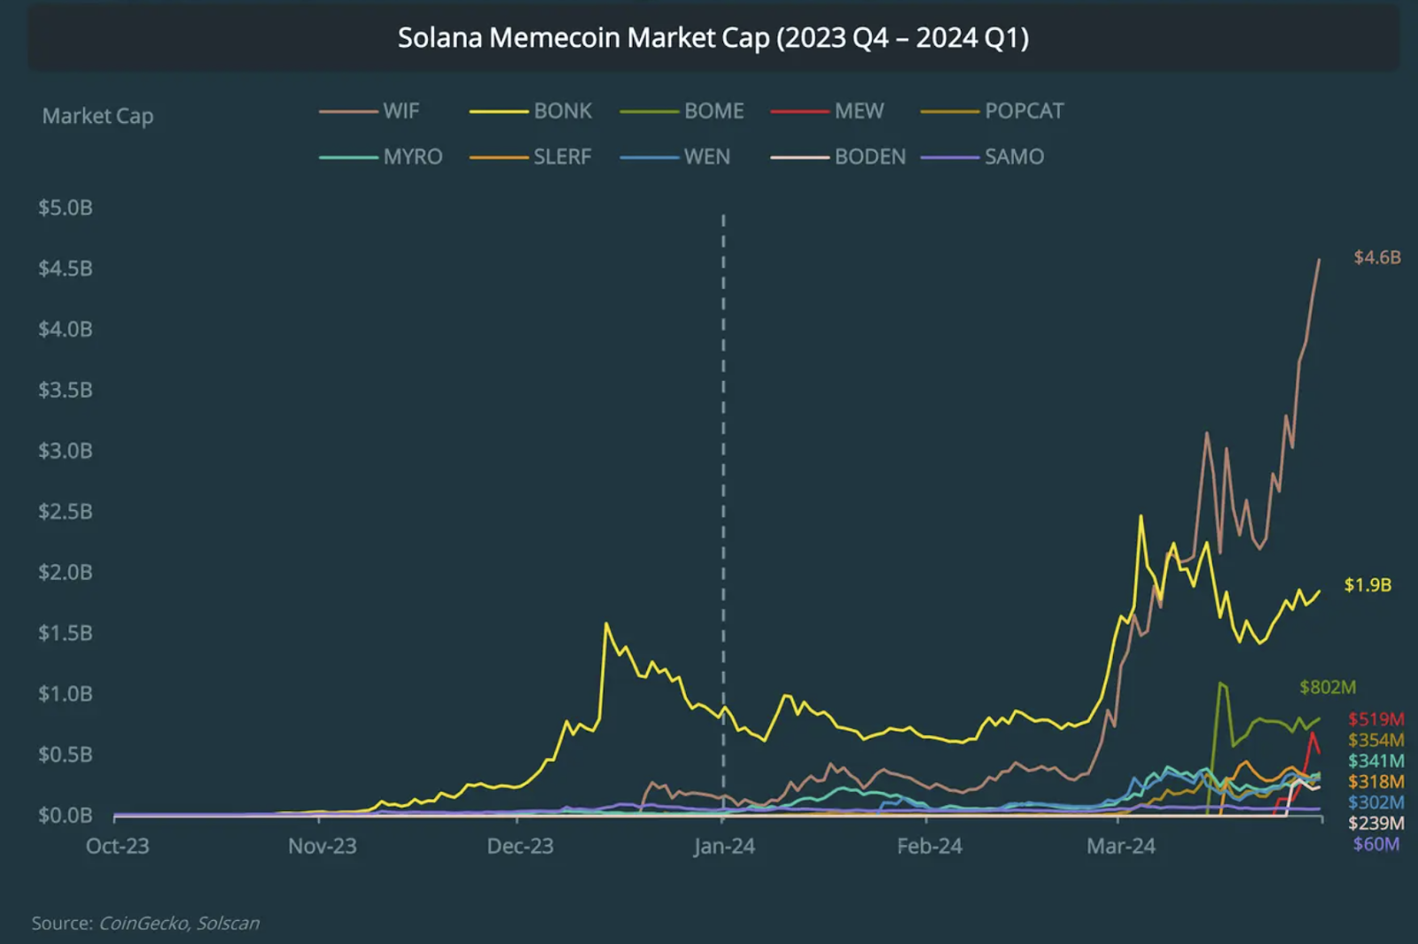Click the $802M BOME end label
Screen dimensions: 1418x944
point(1327,687)
